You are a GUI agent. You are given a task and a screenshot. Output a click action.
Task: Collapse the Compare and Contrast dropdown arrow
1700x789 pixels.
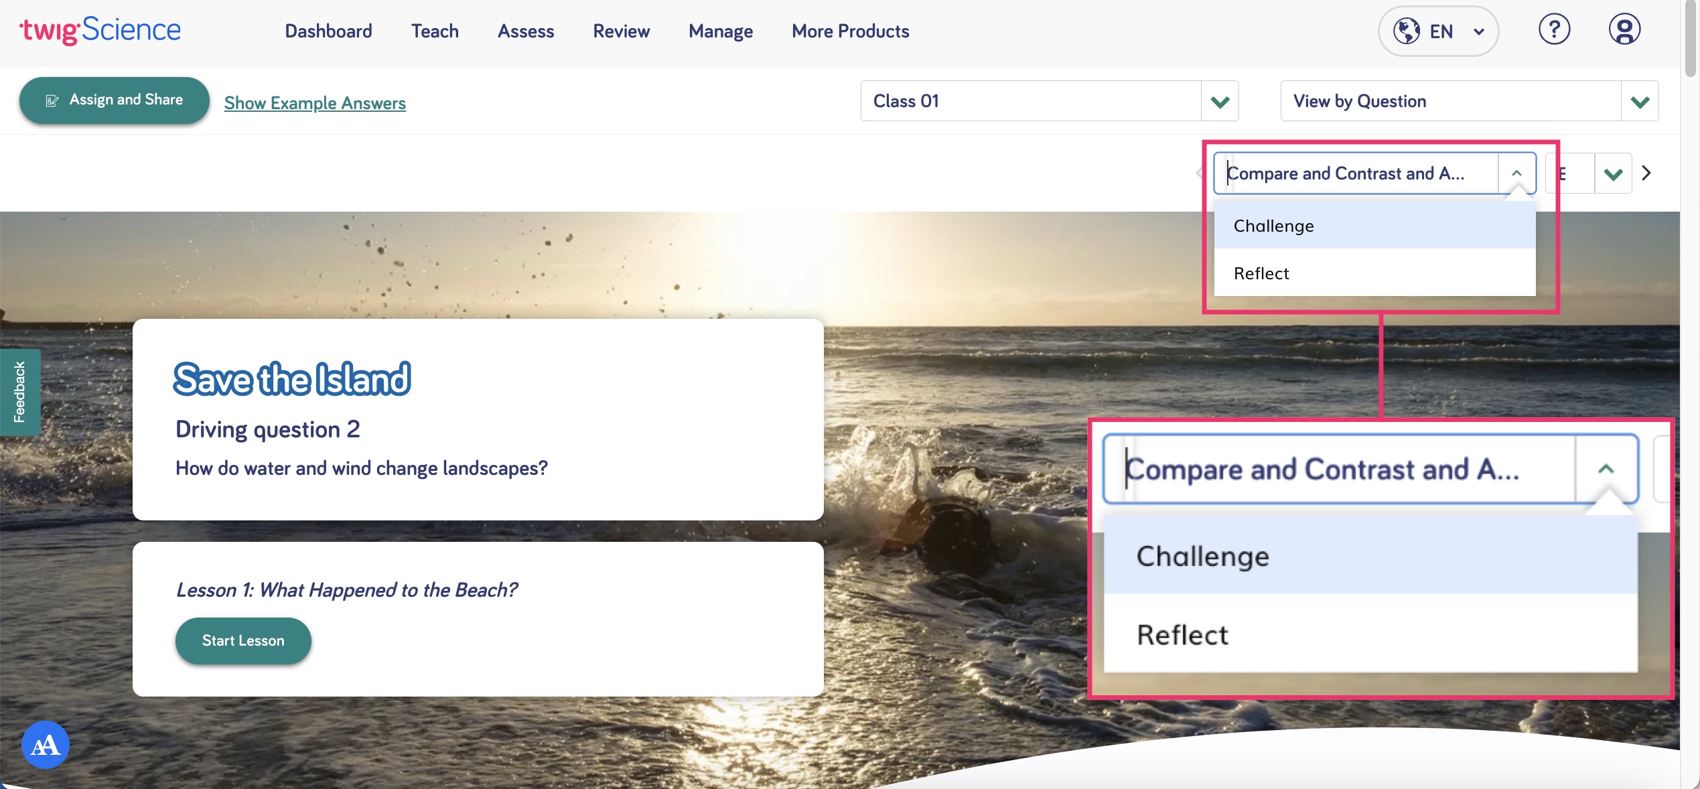pyautogui.click(x=1516, y=173)
